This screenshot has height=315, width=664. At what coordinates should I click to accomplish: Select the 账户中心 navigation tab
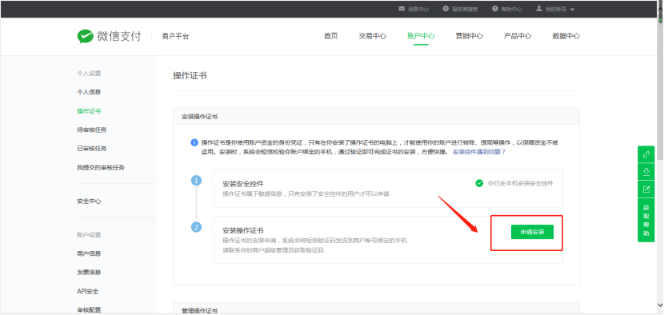pos(421,36)
